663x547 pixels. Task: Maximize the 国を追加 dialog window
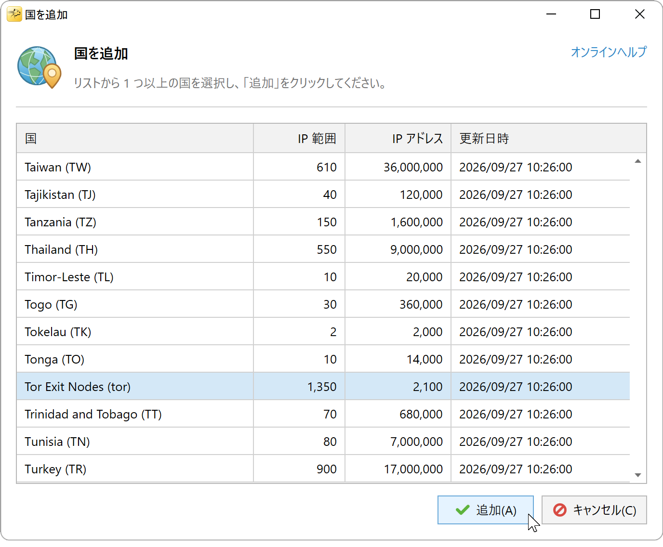point(595,14)
